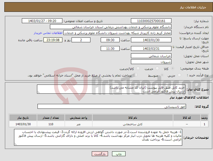
Task: Click the تاریخ نیاز column header
Action: tap(23, 118)
